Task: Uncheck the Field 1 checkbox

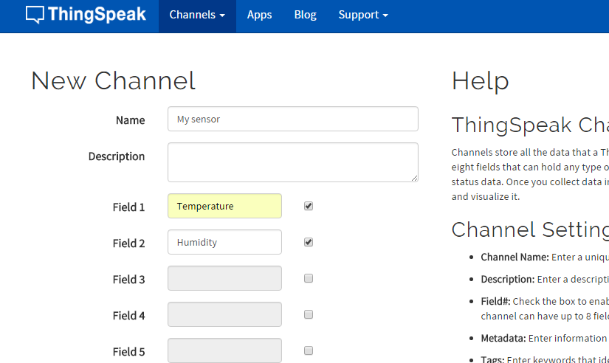Action: 309,206
